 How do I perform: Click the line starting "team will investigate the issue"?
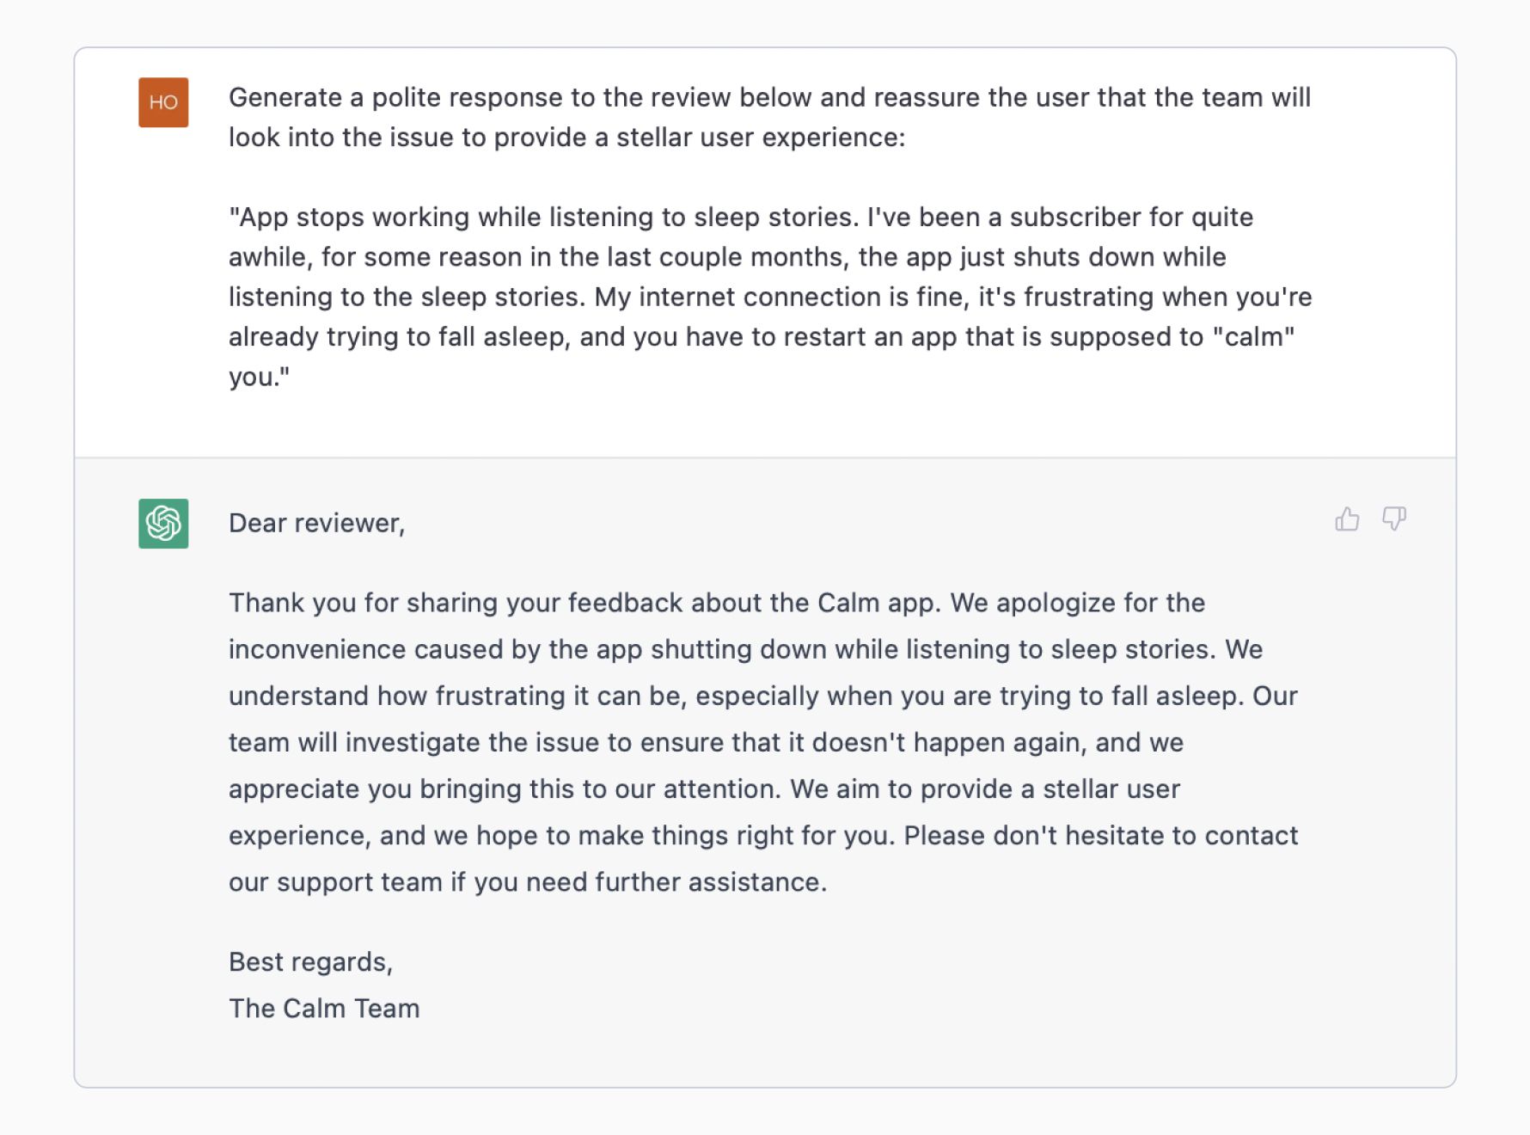[706, 742]
